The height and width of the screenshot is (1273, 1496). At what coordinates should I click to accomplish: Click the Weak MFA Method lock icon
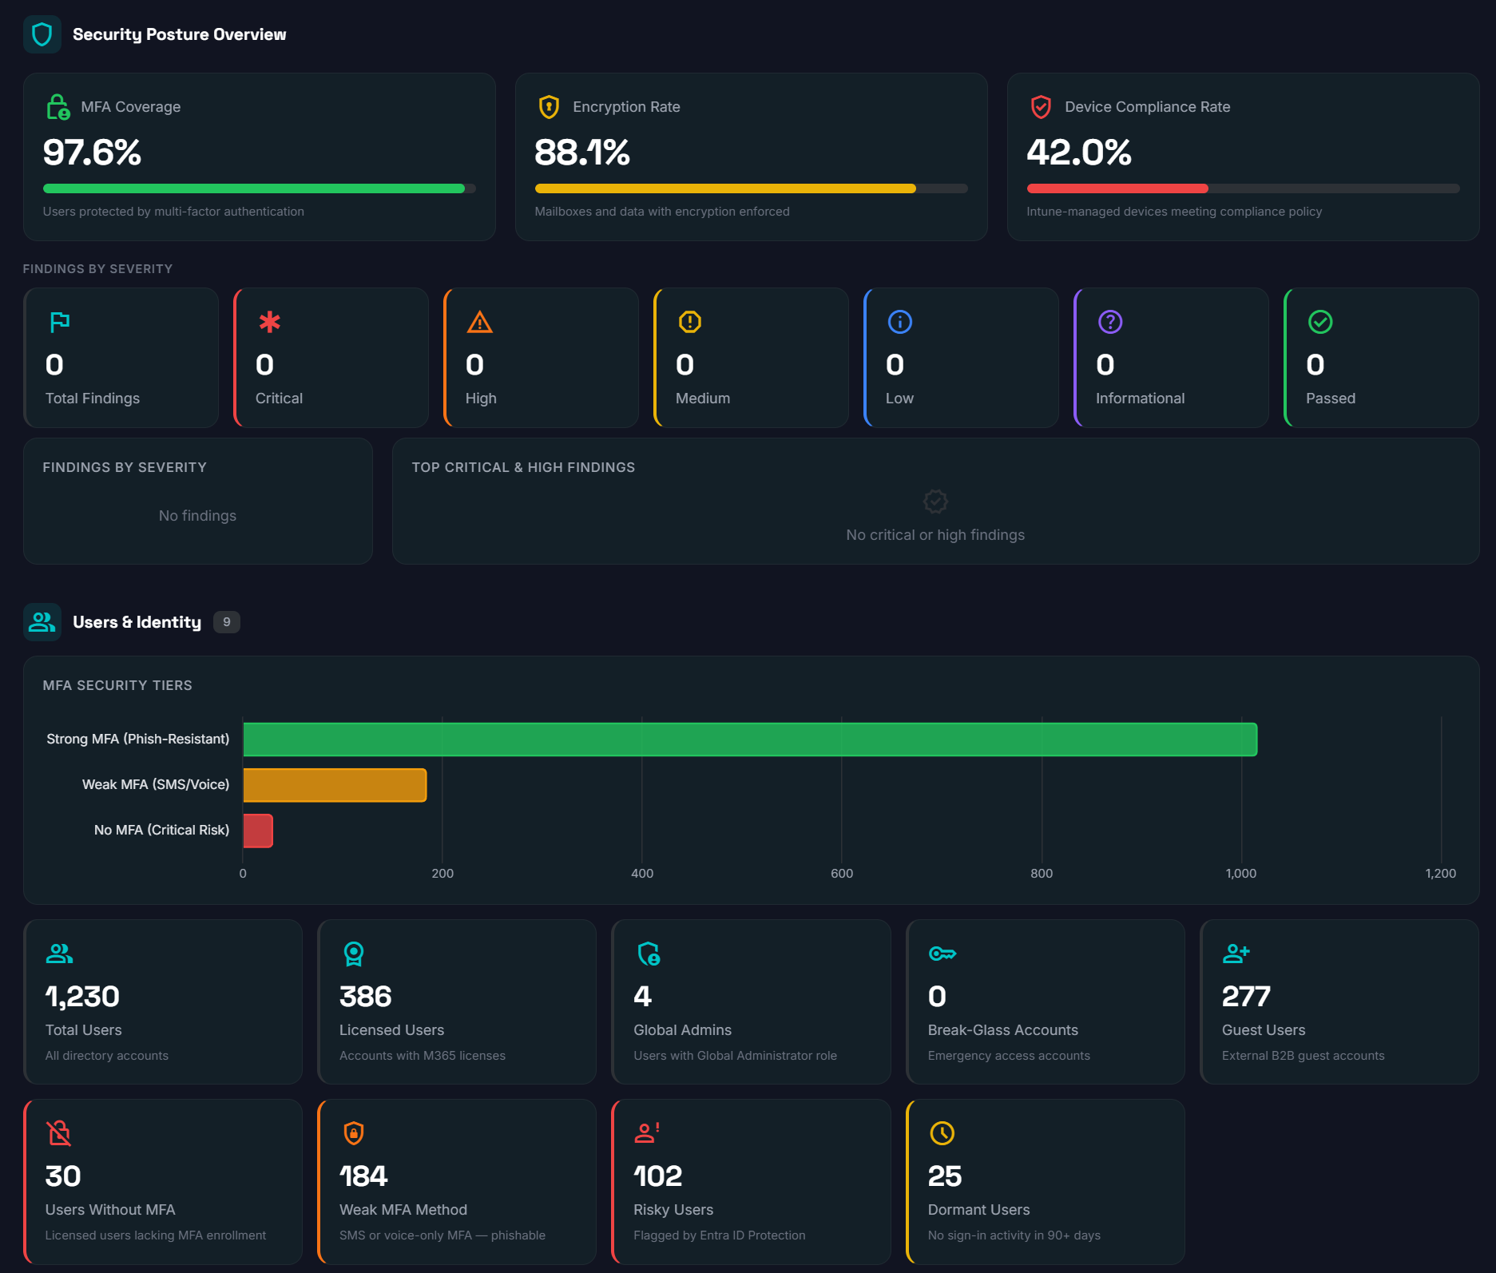[x=354, y=1133]
